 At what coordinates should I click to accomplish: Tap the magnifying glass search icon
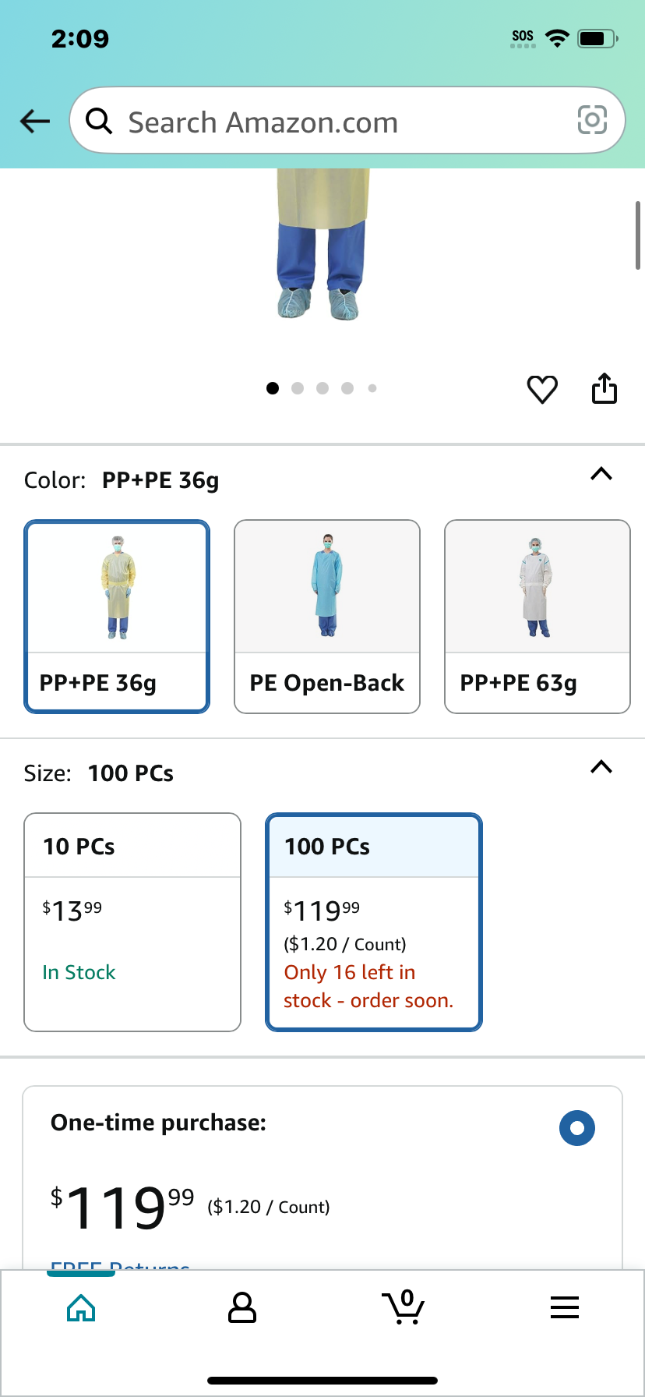click(x=99, y=121)
